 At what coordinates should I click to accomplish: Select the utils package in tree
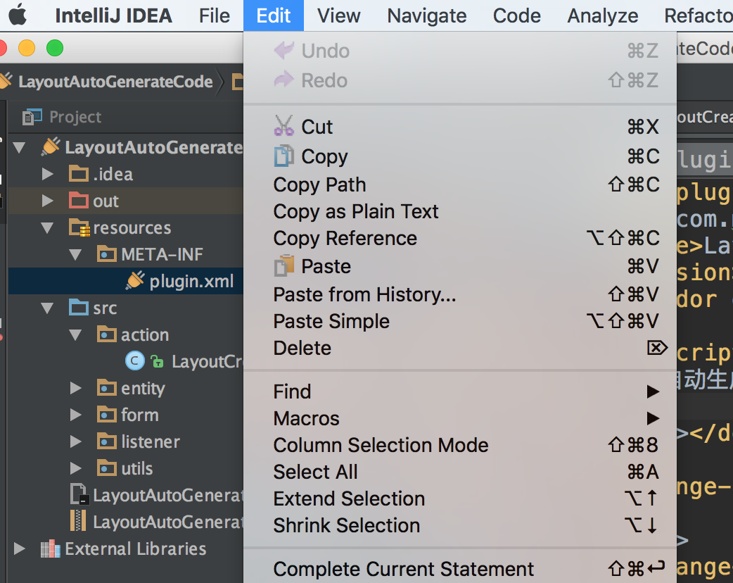(x=136, y=468)
